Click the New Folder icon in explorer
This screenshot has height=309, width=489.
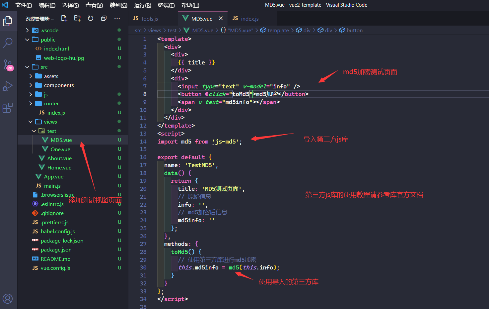tap(77, 19)
